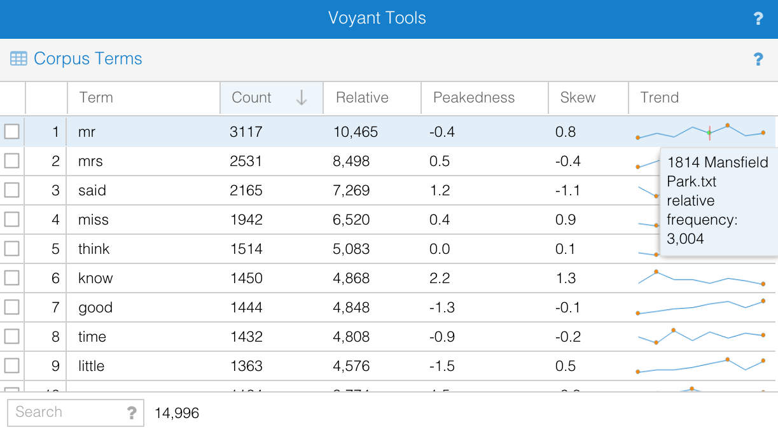Click the highlighted point on 'mr' trend line
Viewport: 778px width, 432px height.
click(x=709, y=132)
